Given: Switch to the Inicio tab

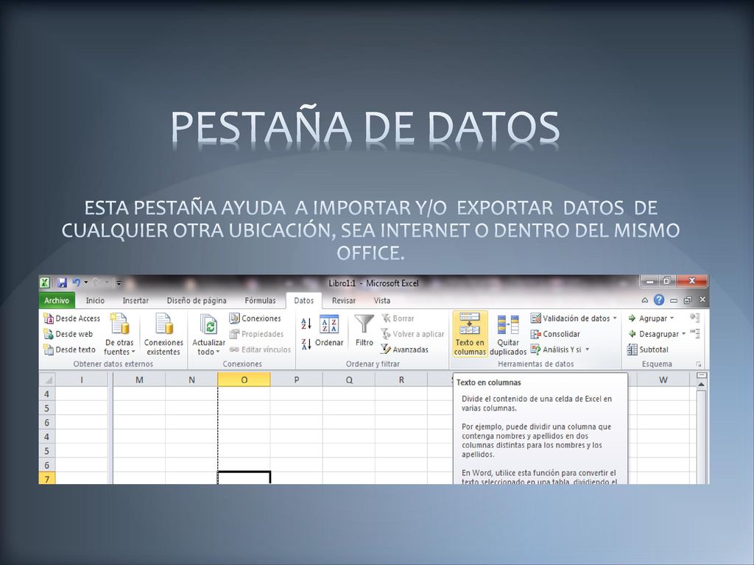Looking at the screenshot, I should point(95,301).
